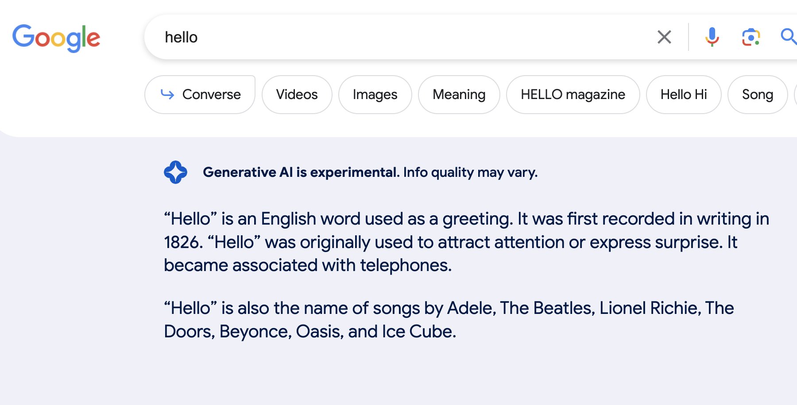Select the HELLO magazine chip
The height and width of the screenshot is (405, 797).
[x=573, y=95]
